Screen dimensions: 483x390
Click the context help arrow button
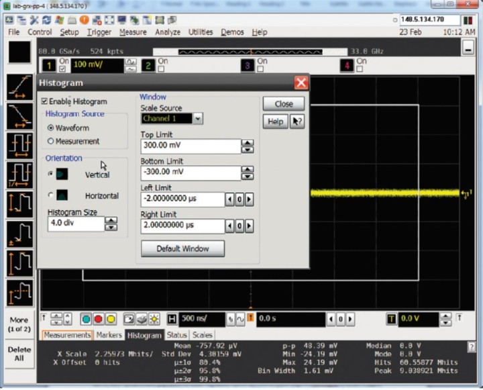pyautogui.click(x=297, y=121)
